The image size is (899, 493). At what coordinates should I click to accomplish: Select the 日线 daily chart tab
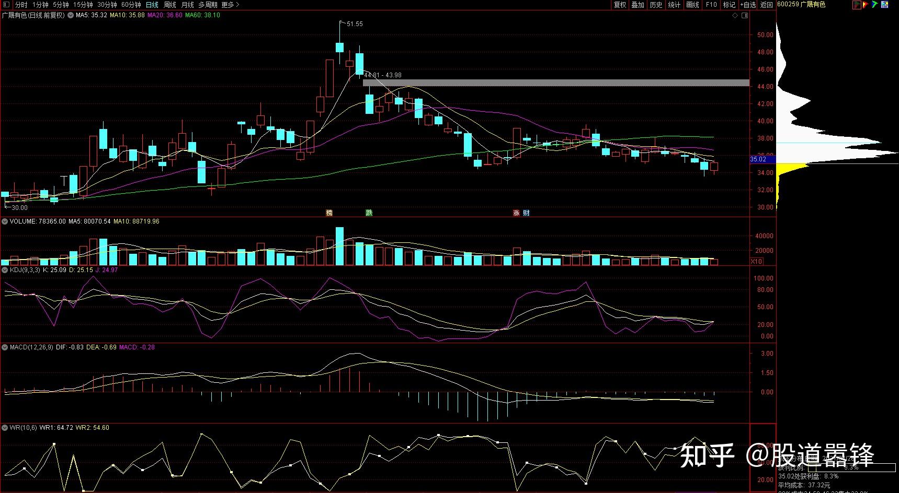tap(152, 5)
